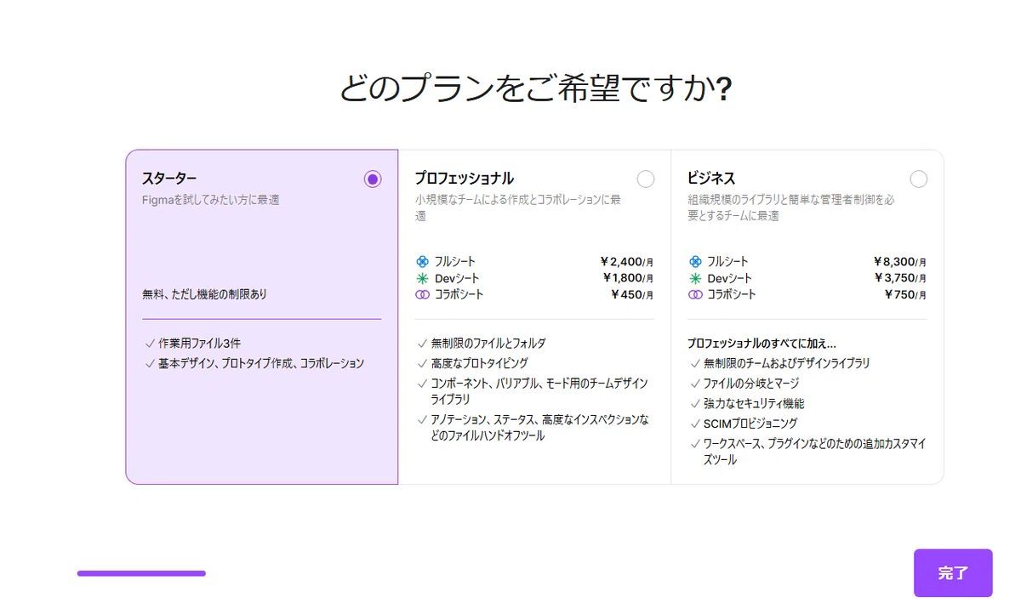The height and width of the screenshot is (614, 1021).
Task: Click the フルシート icon in プロフェッショナル plan
Action: [x=423, y=262]
